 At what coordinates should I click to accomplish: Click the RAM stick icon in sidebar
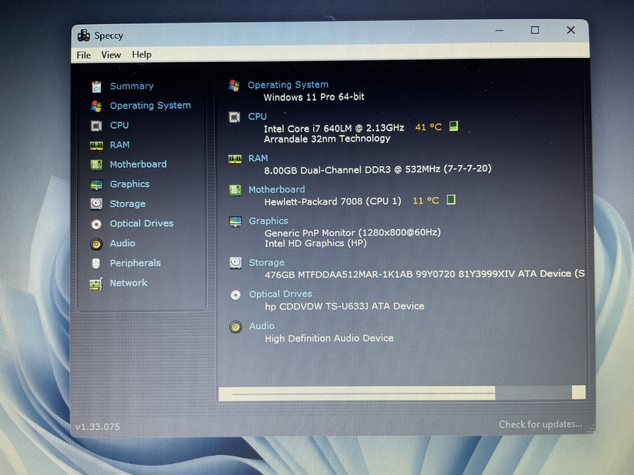coord(96,145)
